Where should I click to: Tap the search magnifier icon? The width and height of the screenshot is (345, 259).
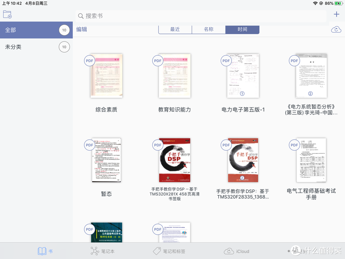coord(81,16)
